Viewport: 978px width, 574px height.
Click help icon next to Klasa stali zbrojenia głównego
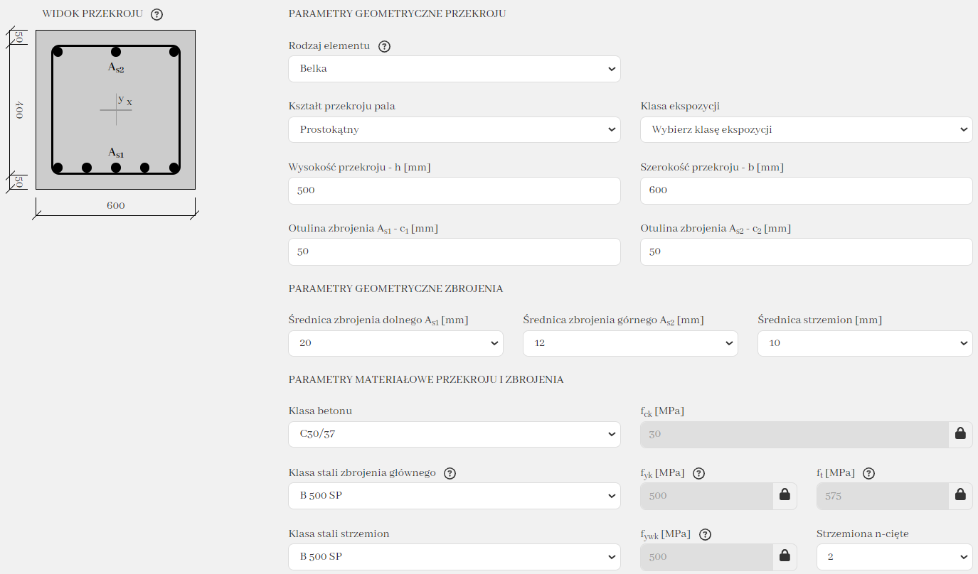tap(450, 473)
